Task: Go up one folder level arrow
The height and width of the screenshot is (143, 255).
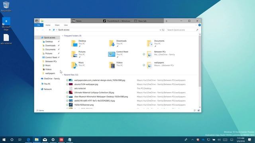Action: pos(50,30)
